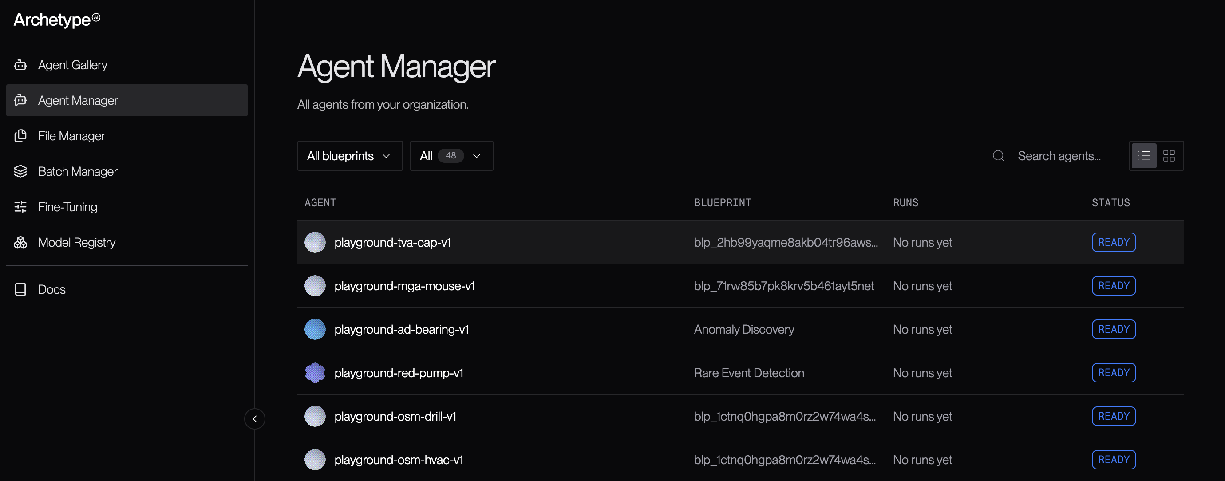Open Agent Gallery in the sidebar
1225x481 pixels.
point(126,65)
